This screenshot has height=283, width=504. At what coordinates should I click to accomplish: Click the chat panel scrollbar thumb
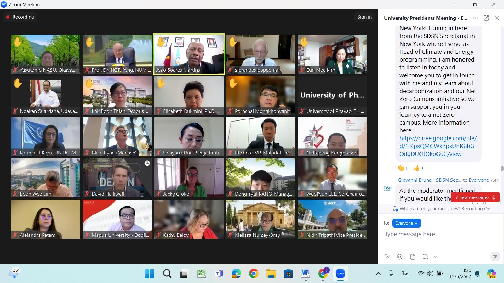(502, 168)
